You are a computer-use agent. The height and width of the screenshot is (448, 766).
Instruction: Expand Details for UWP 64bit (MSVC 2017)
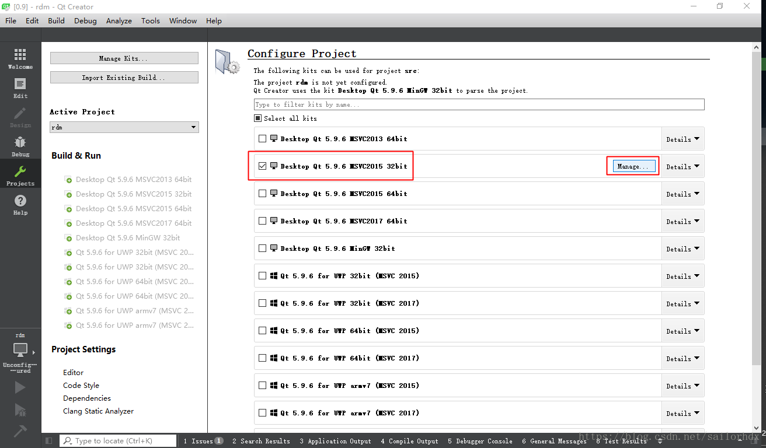(683, 358)
